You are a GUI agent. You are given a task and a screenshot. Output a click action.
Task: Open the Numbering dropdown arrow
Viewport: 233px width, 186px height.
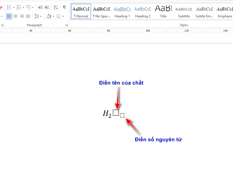click(23, 7)
